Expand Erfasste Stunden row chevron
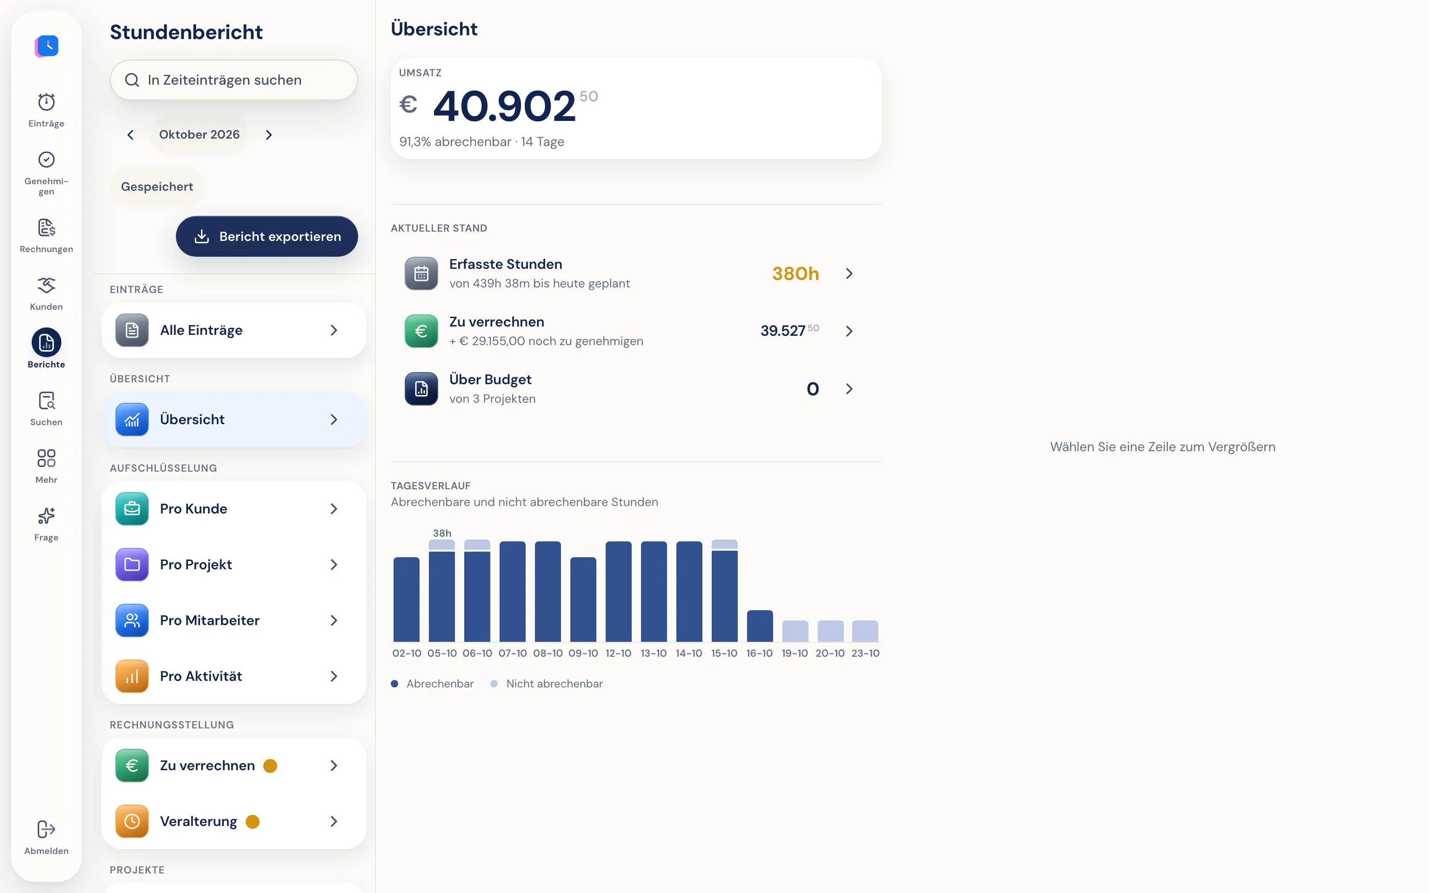The image size is (1429, 893). point(849,273)
